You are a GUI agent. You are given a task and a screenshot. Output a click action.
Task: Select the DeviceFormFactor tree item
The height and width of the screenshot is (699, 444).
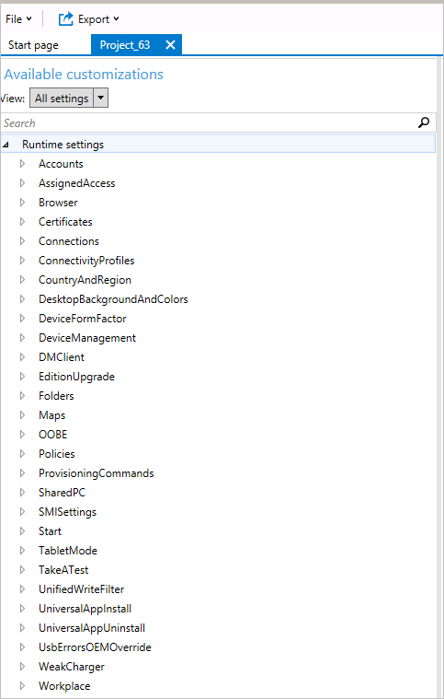click(83, 319)
